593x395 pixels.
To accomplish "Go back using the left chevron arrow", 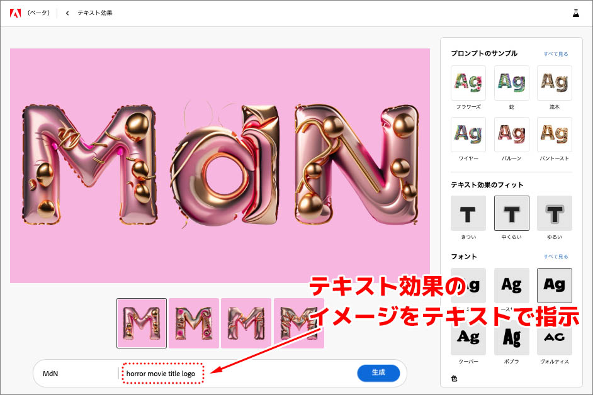I will 67,13.
